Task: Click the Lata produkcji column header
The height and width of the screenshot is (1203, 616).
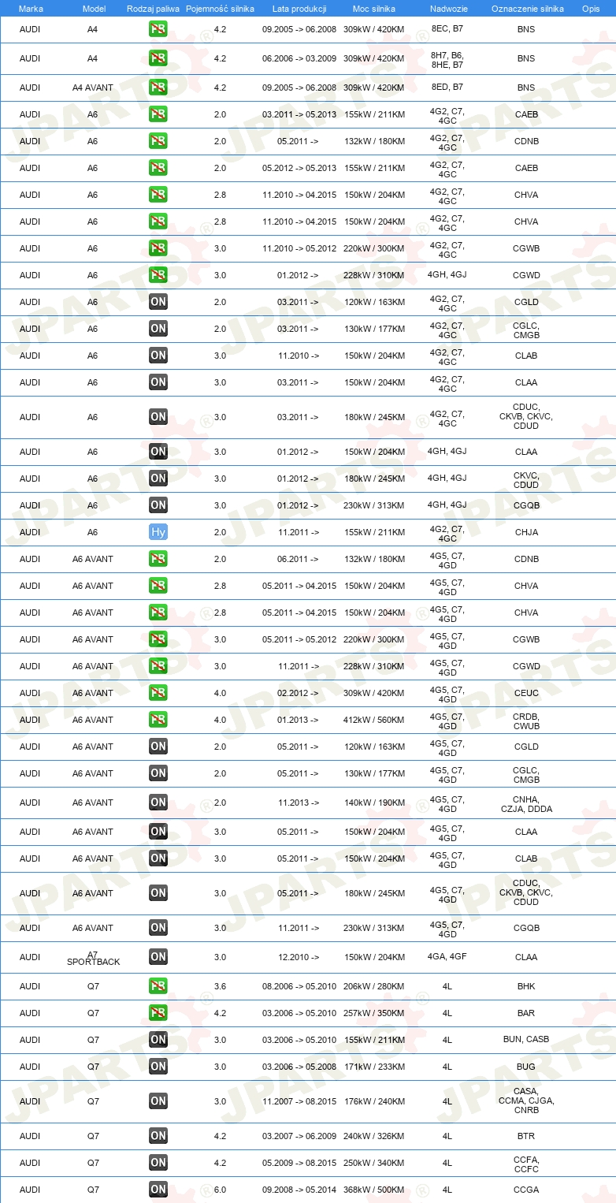Action: point(299,8)
